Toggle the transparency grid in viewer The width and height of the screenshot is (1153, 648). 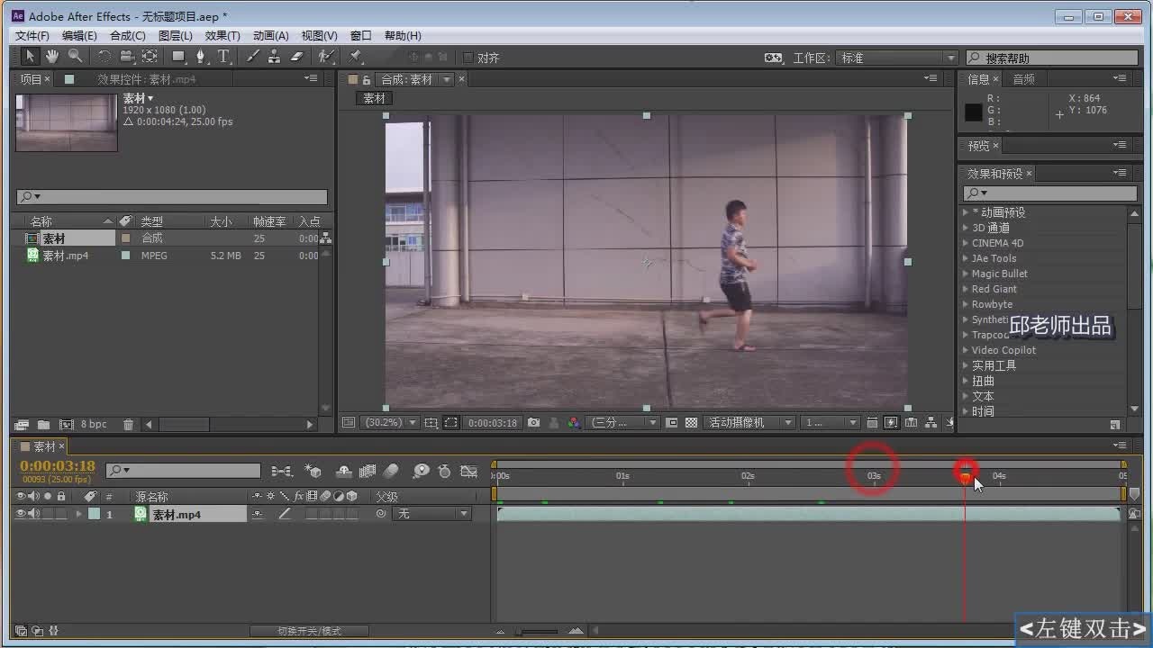(691, 422)
